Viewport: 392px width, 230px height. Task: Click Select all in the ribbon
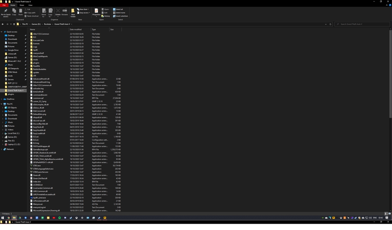click(118, 9)
